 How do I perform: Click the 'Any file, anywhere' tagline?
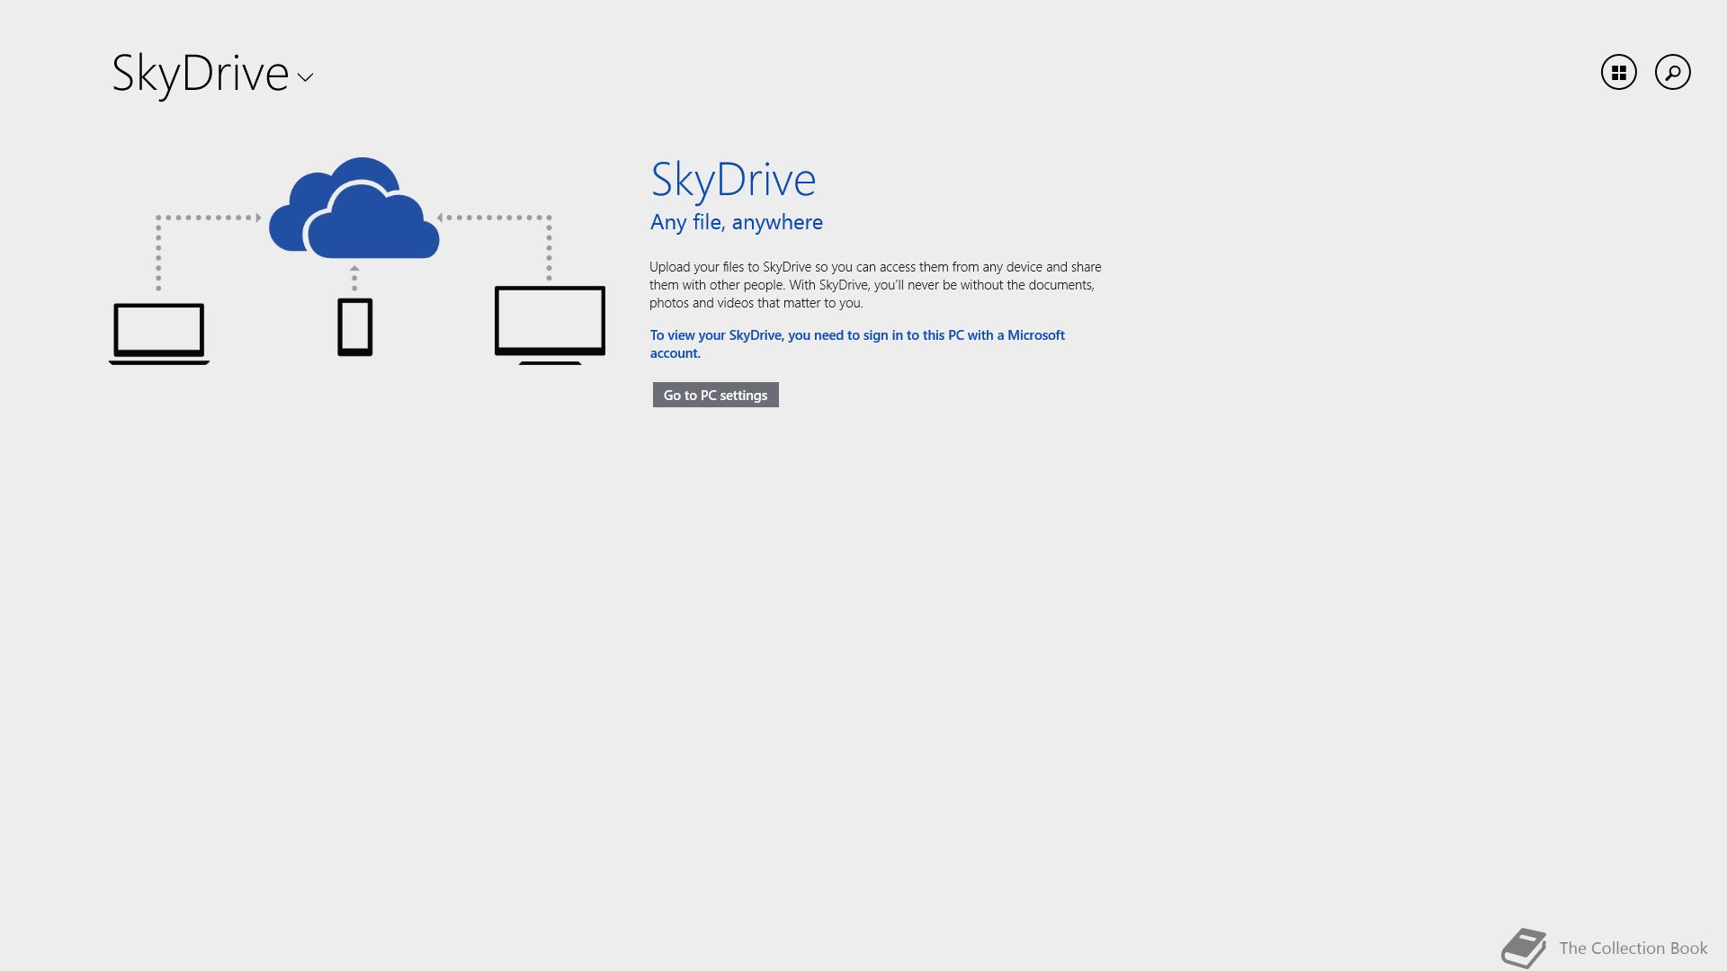coord(736,222)
